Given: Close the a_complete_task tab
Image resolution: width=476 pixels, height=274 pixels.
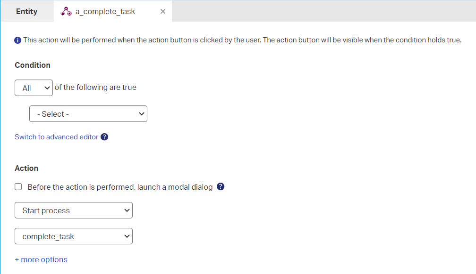Looking at the screenshot, I should point(163,12).
